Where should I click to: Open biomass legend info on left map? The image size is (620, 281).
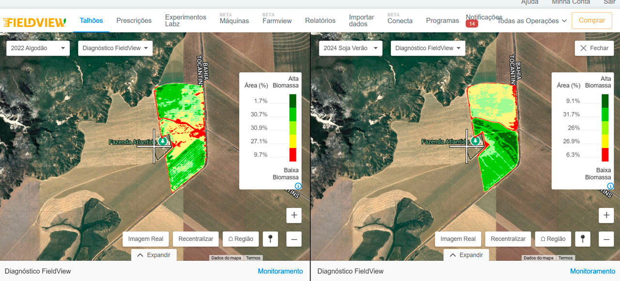298,186
